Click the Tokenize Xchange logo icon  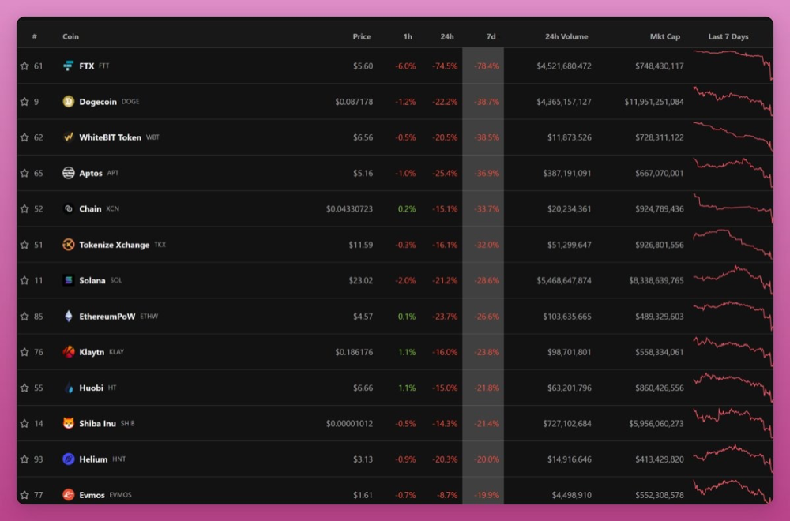click(x=69, y=245)
